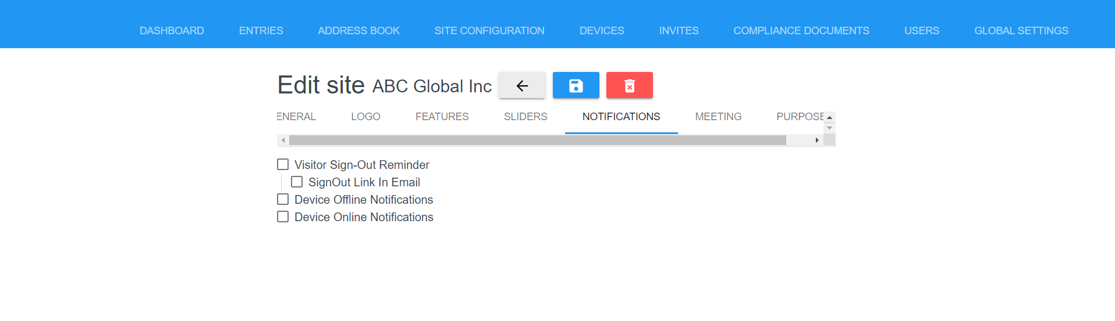Viewport: 1115px width, 321px height.
Task: Click the tab bar's right scroll arrow
Action: [x=817, y=140]
